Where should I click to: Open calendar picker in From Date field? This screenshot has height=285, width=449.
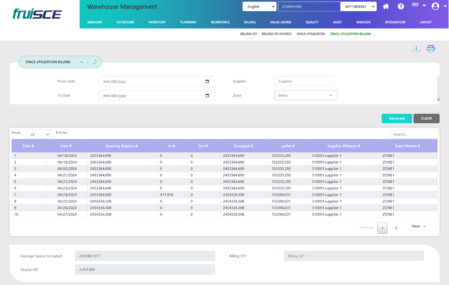click(207, 81)
